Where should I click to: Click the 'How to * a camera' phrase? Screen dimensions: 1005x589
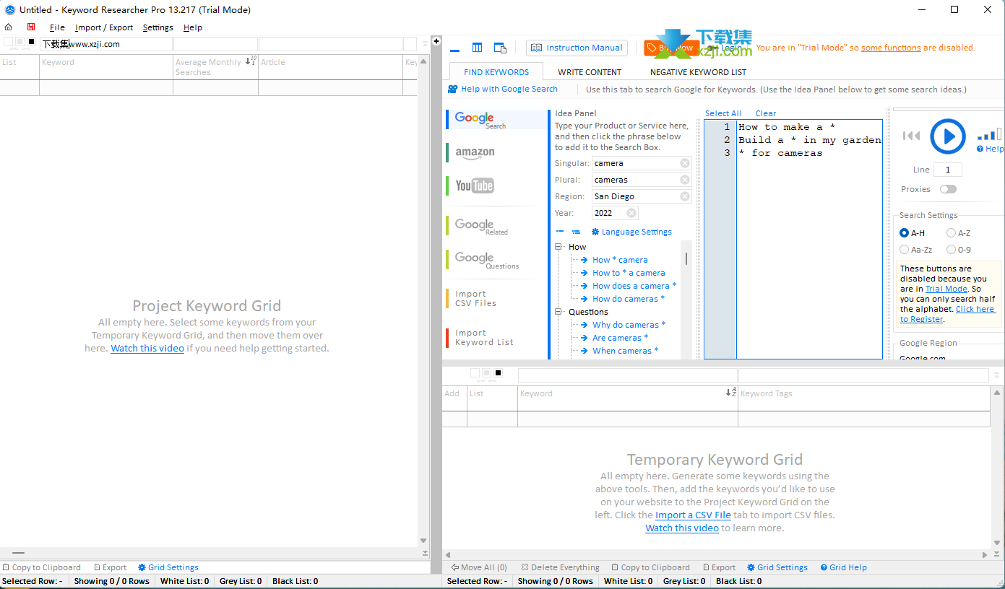click(629, 273)
